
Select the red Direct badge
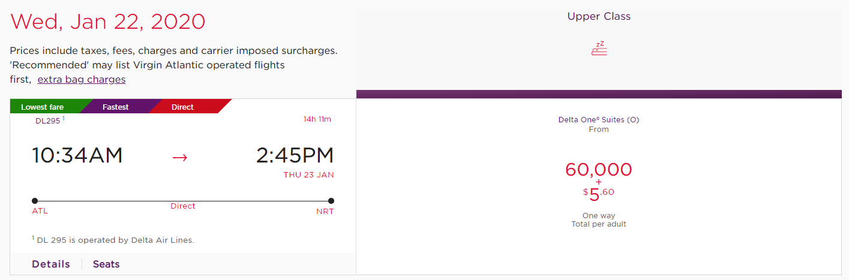click(x=182, y=107)
